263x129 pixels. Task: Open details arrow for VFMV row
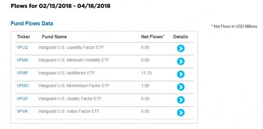point(180,61)
